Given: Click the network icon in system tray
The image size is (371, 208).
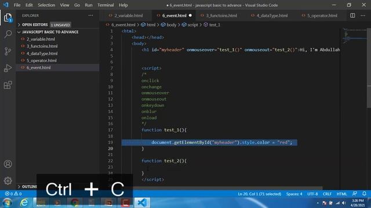Looking at the screenshot, I should [x=337, y=203].
